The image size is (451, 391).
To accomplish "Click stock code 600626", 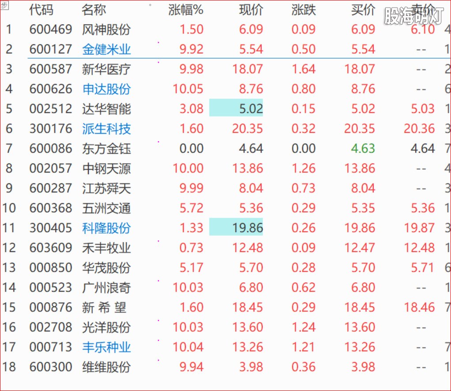I will click(x=51, y=89).
